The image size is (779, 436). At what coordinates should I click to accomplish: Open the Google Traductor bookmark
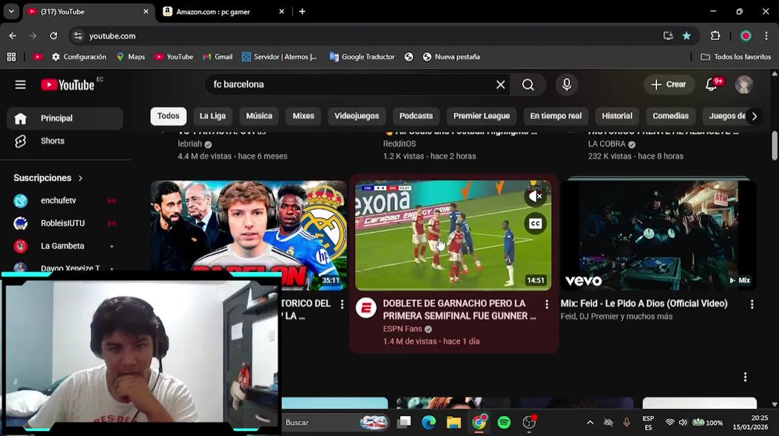[362, 56]
